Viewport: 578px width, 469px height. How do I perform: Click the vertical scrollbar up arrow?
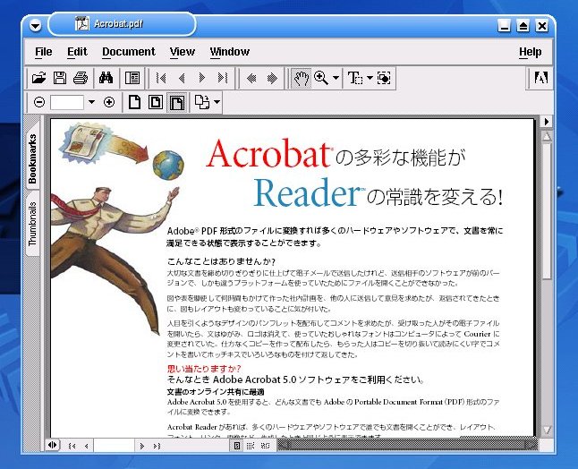(547, 136)
